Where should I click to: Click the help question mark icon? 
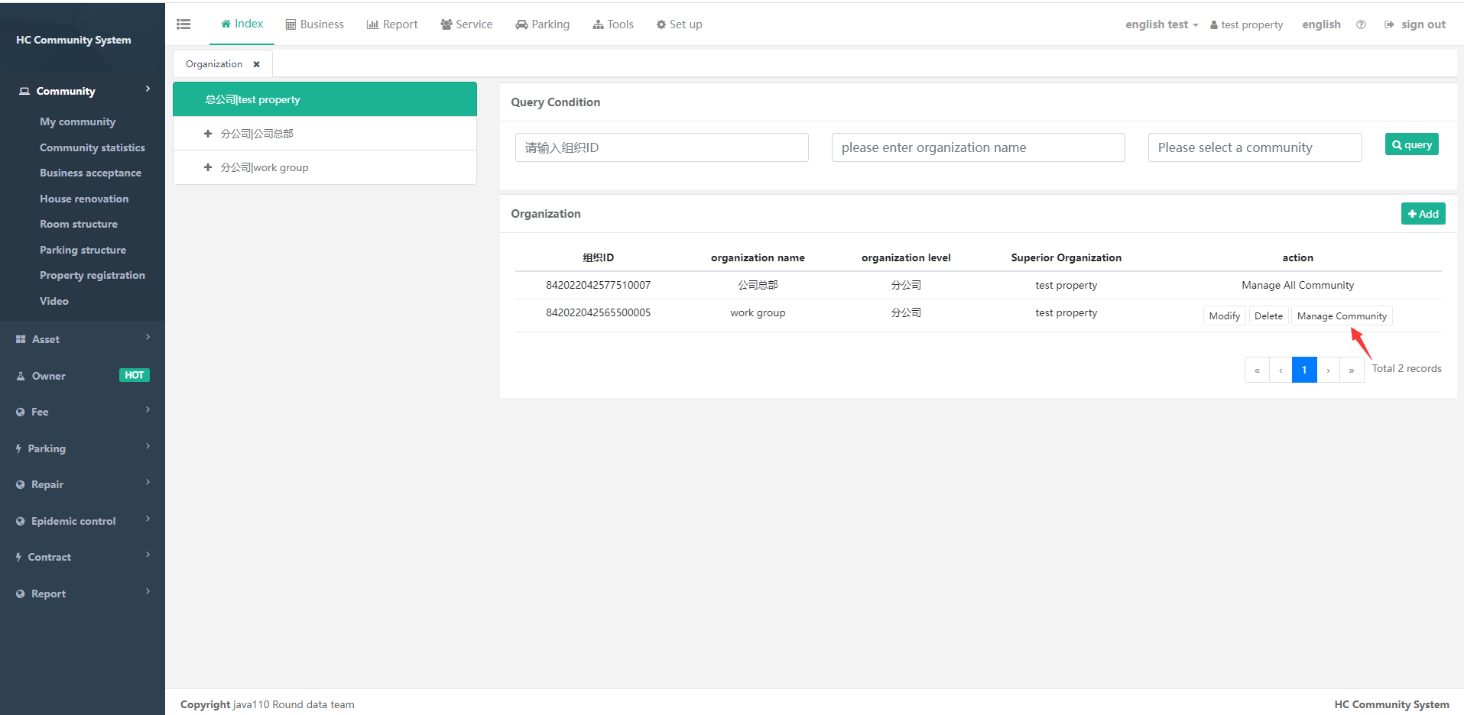(1361, 24)
